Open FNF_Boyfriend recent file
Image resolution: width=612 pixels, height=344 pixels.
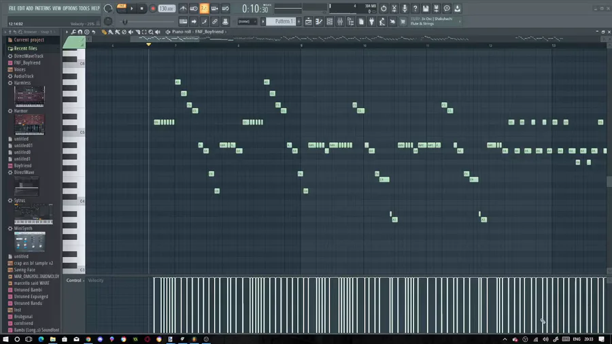tap(27, 63)
